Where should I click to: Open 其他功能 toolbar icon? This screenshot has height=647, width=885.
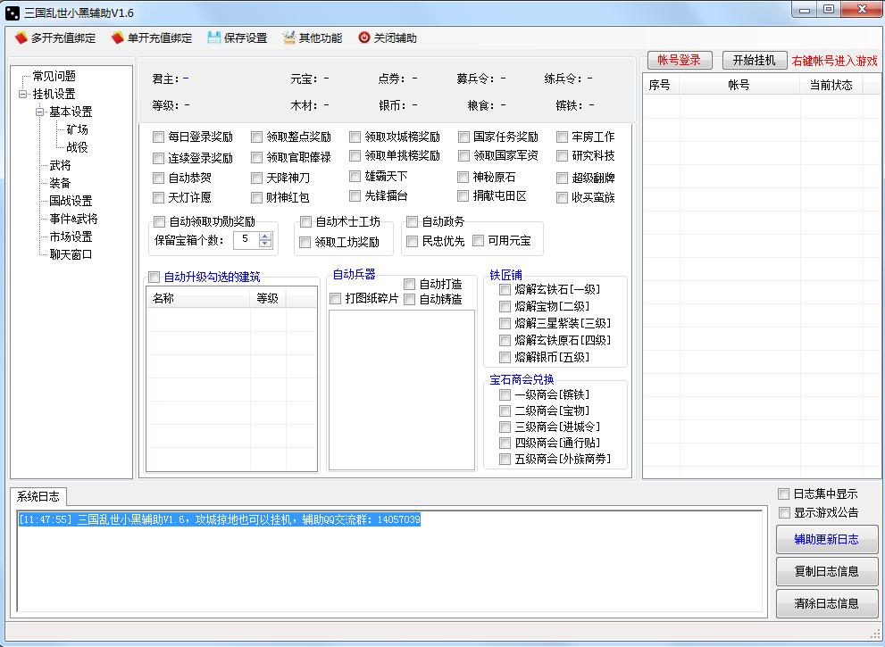pyautogui.click(x=289, y=38)
